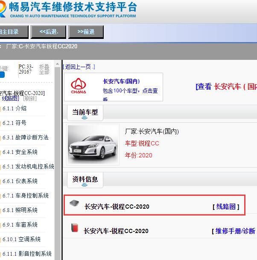Click the 返回上一页 link
Viewport: 257px width, 260px height.
(79, 67)
